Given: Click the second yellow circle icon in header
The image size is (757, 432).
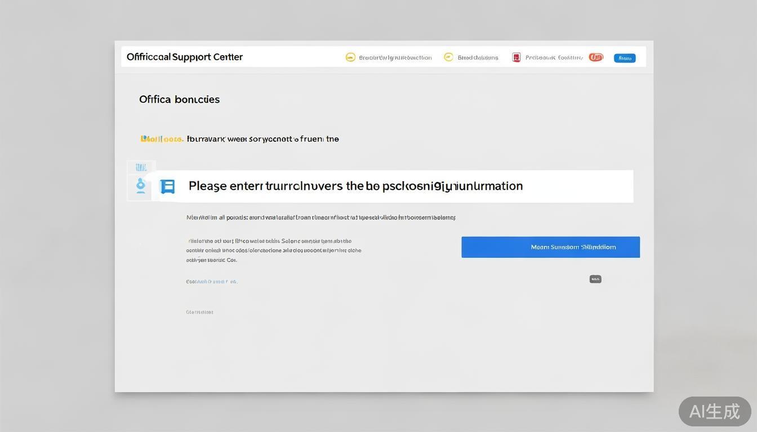Looking at the screenshot, I should click(448, 57).
